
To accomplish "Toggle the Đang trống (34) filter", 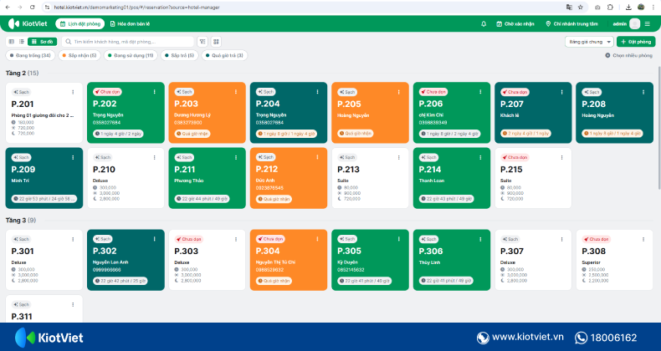I will (x=30, y=55).
